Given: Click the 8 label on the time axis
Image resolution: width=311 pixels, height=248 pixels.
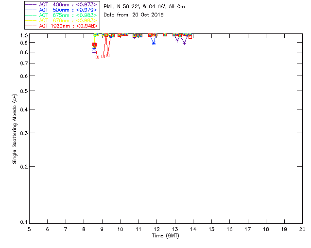Looking at the screenshot, I should coord(84,229).
